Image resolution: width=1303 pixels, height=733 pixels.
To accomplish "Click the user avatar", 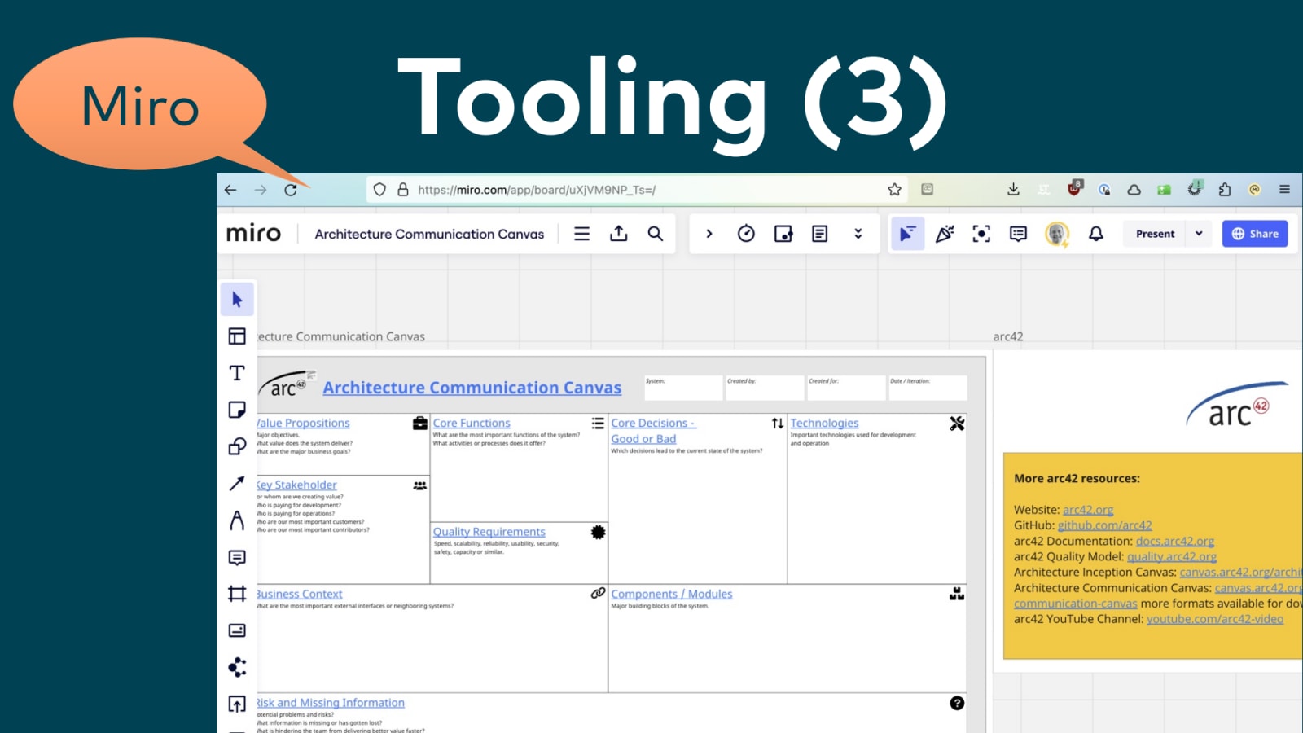I will pyautogui.click(x=1057, y=234).
